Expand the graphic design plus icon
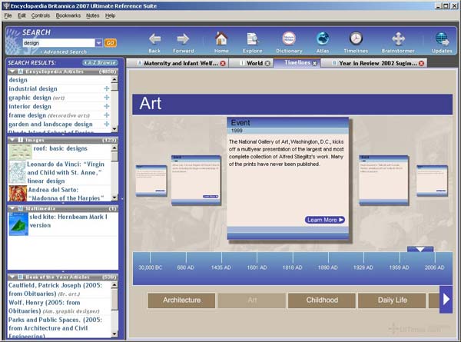This screenshot has height=342, width=461. pos(107,98)
